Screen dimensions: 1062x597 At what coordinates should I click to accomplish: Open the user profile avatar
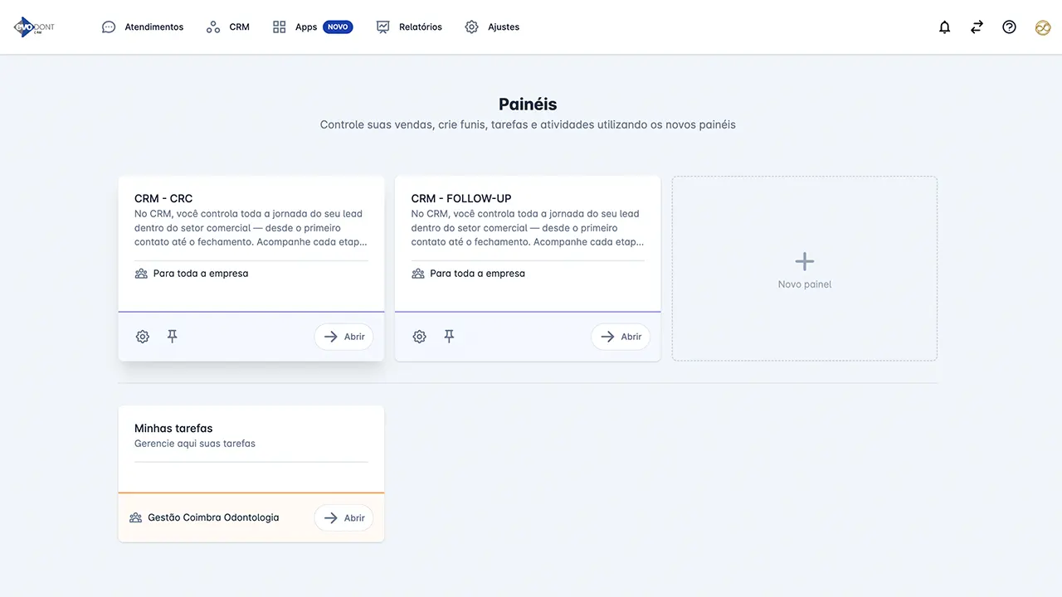(x=1042, y=27)
